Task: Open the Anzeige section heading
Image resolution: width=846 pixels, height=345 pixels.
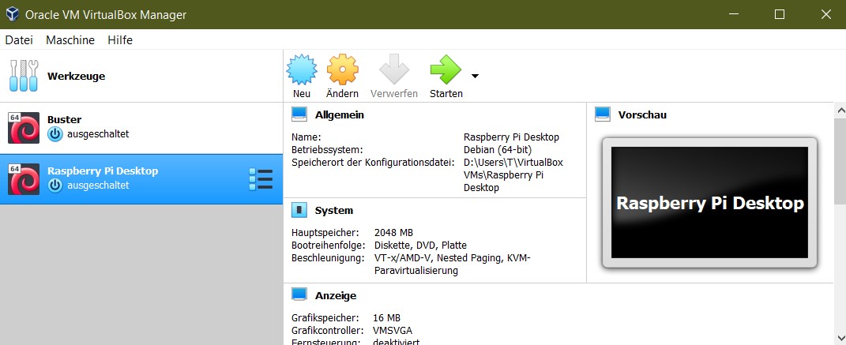Action: 336,296
